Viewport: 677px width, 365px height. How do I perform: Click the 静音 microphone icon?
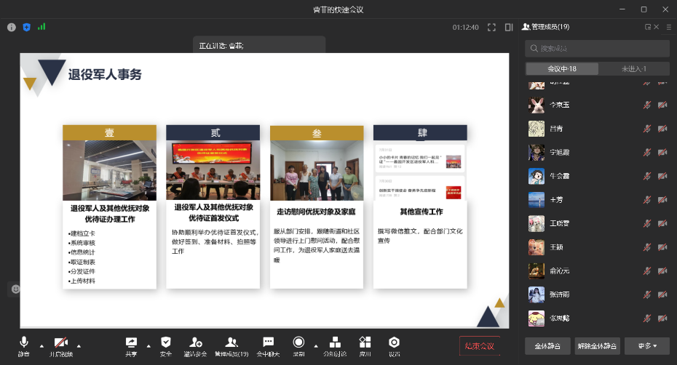click(24, 342)
